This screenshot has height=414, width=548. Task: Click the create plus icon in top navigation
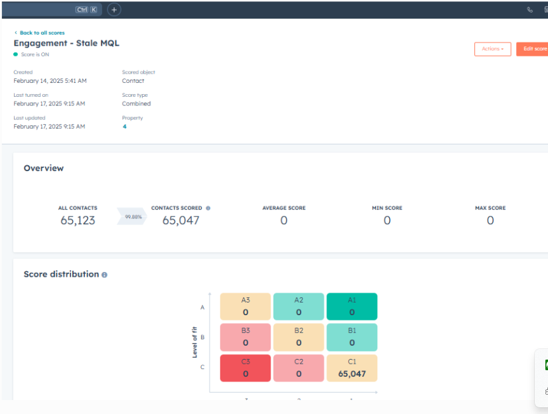point(113,9)
